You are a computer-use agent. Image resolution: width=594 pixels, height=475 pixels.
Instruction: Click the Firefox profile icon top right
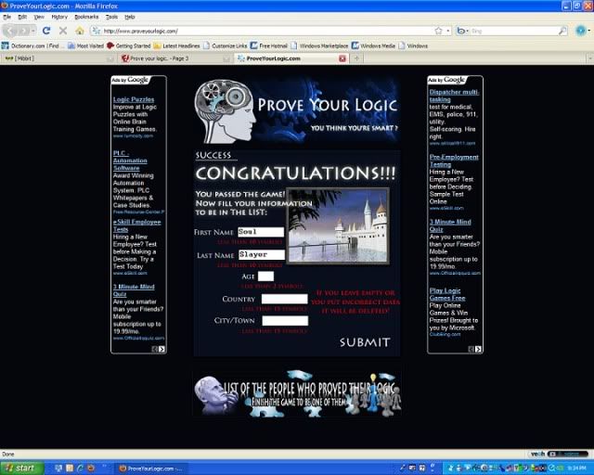click(x=581, y=31)
